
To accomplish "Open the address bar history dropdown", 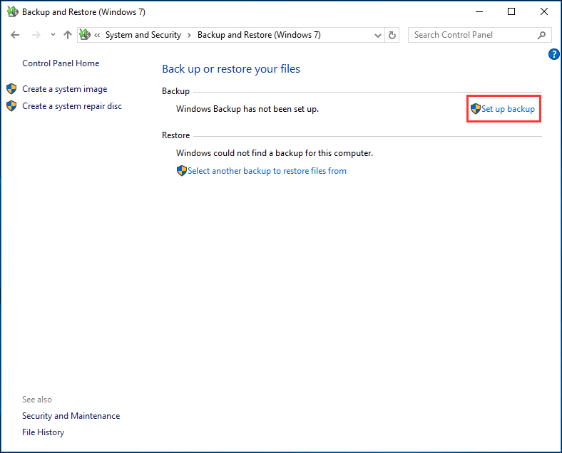I will [377, 35].
